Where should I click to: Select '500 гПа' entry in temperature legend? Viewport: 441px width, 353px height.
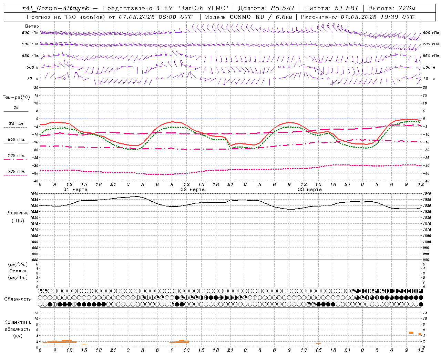(16, 171)
